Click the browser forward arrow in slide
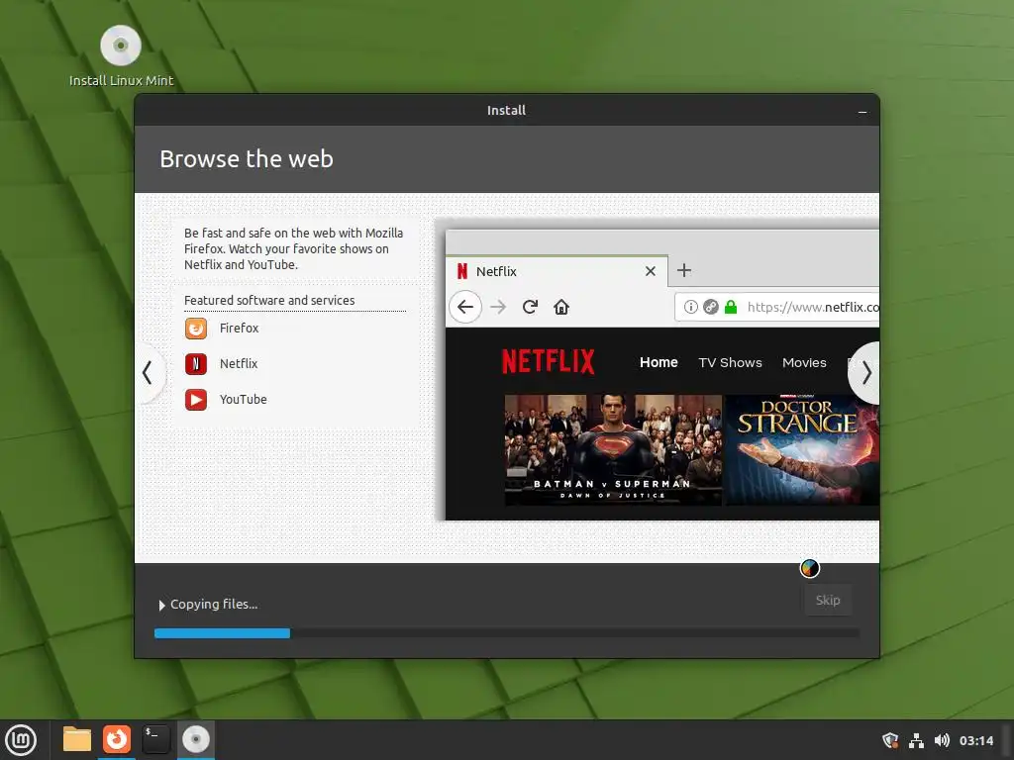 (498, 307)
